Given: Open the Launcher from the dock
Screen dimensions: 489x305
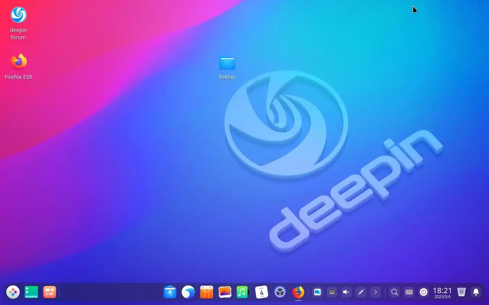Looking at the screenshot, I should [13, 292].
